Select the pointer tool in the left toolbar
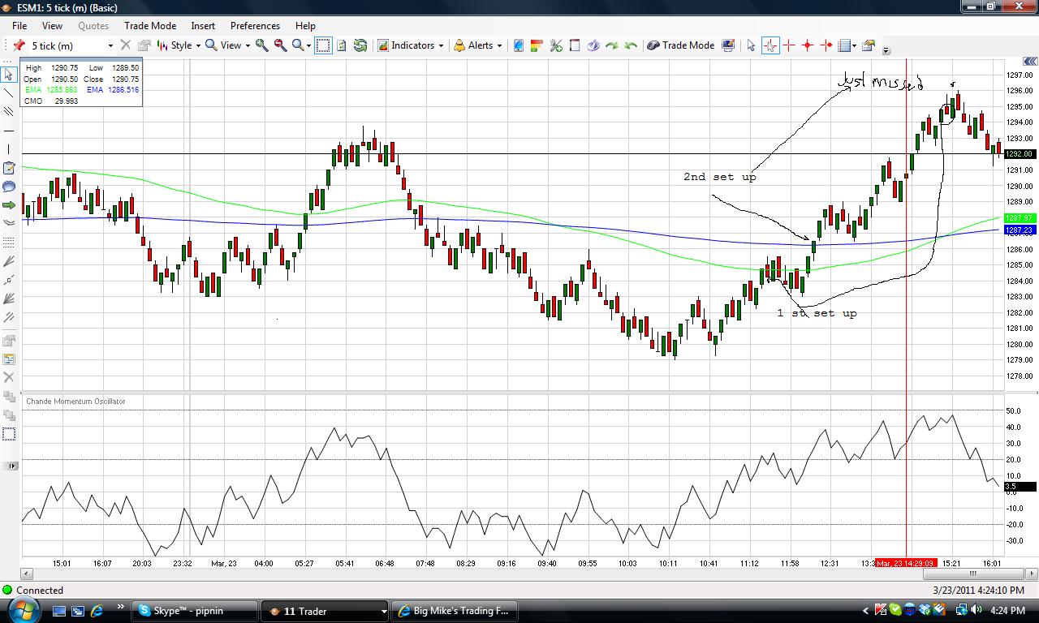The image size is (1039, 623). tap(9, 75)
